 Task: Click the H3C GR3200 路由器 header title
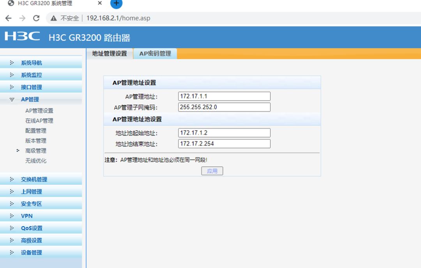89,37
